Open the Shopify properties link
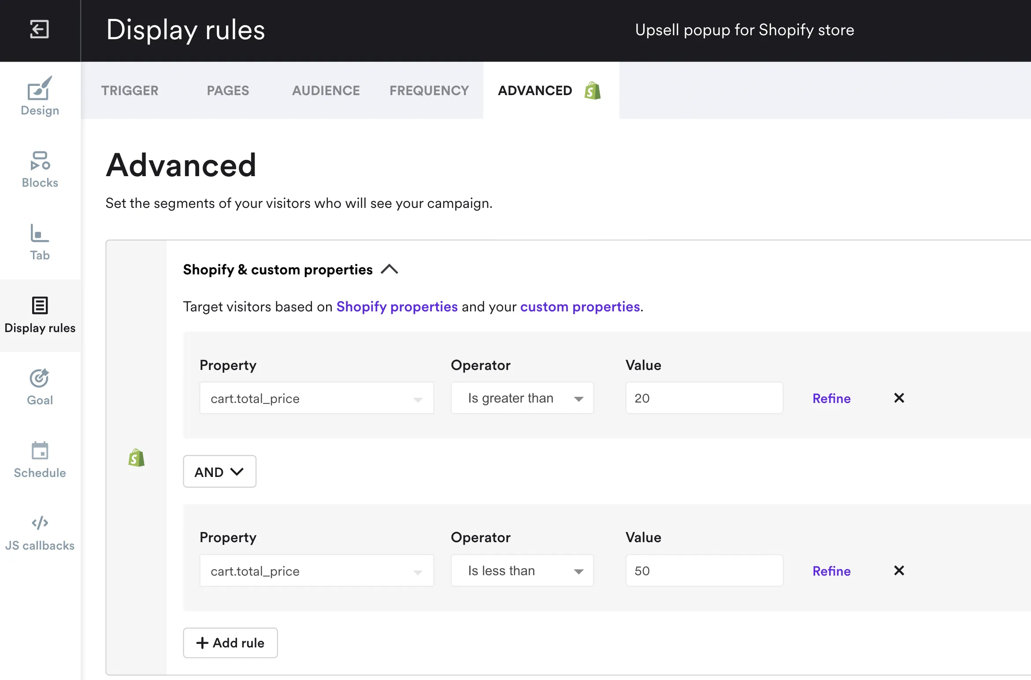The height and width of the screenshot is (680, 1031). point(397,307)
